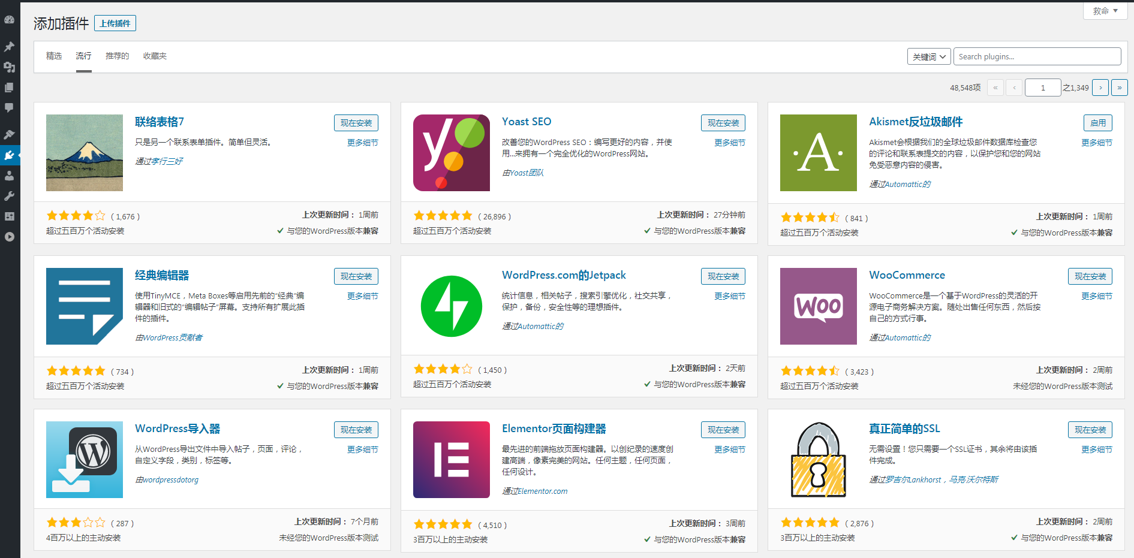The height and width of the screenshot is (558, 1134).
Task: Open Users from the person sidebar icon
Action: coord(9,176)
